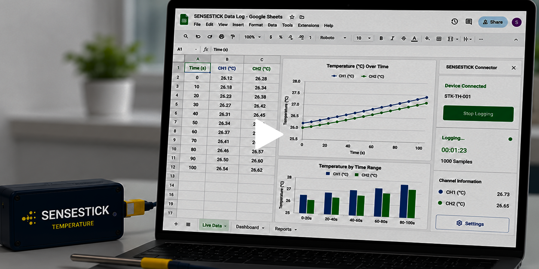Viewport: 539px width, 269px height.
Task: Open the Reports tab dropdown arrow
Action: pyautogui.click(x=296, y=229)
